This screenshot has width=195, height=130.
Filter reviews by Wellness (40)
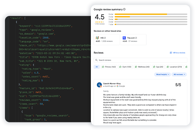(142, 67)
